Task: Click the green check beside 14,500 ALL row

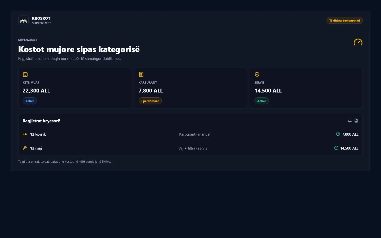Action: 336,148
